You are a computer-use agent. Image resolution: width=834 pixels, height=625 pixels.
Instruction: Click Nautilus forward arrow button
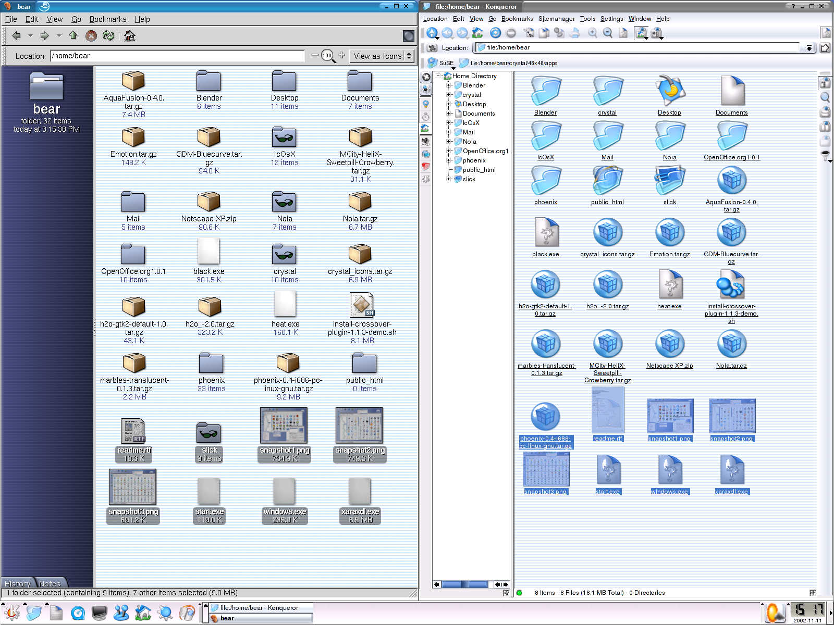tap(44, 35)
